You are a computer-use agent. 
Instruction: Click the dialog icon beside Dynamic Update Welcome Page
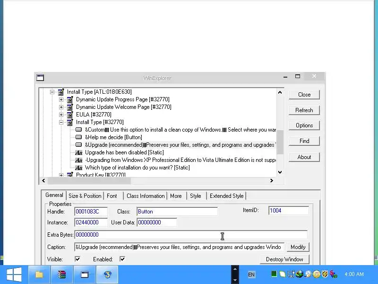pos(70,107)
